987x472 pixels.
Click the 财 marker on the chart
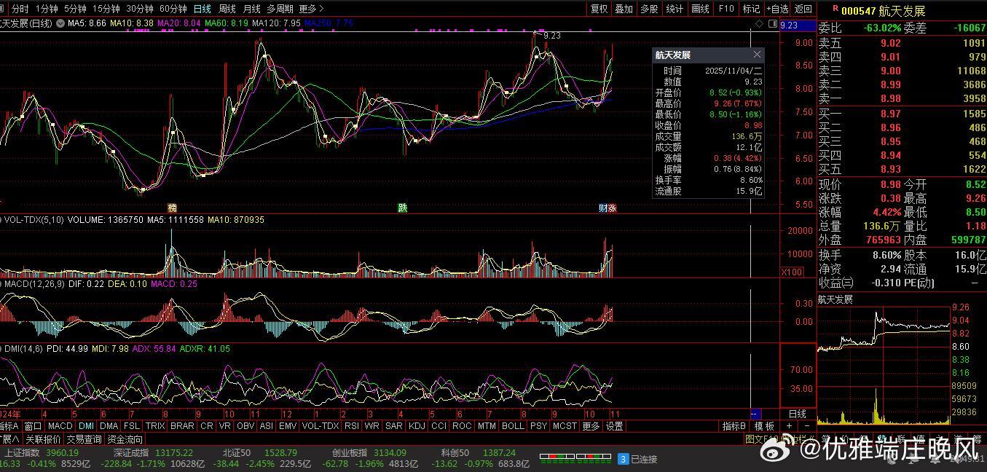coord(603,208)
